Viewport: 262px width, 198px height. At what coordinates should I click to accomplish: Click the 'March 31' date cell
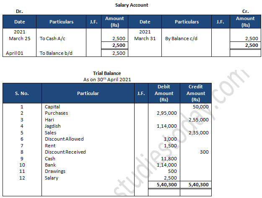tap(145, 39)
